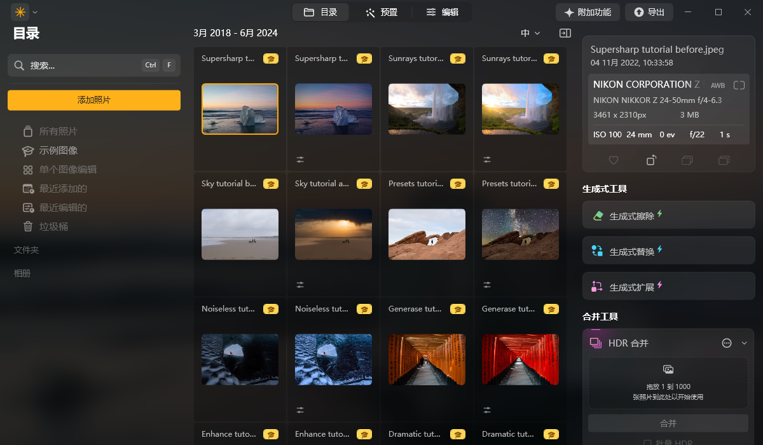Click the sync adjustments icon in the right panel

pos(725,161)
